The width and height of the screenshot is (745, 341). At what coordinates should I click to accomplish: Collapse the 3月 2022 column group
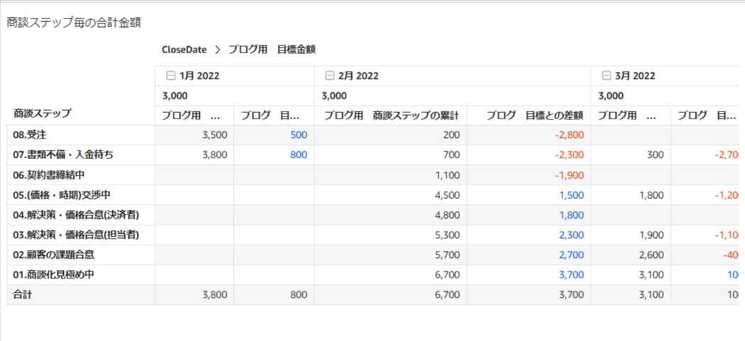click(x=606, y=76)
